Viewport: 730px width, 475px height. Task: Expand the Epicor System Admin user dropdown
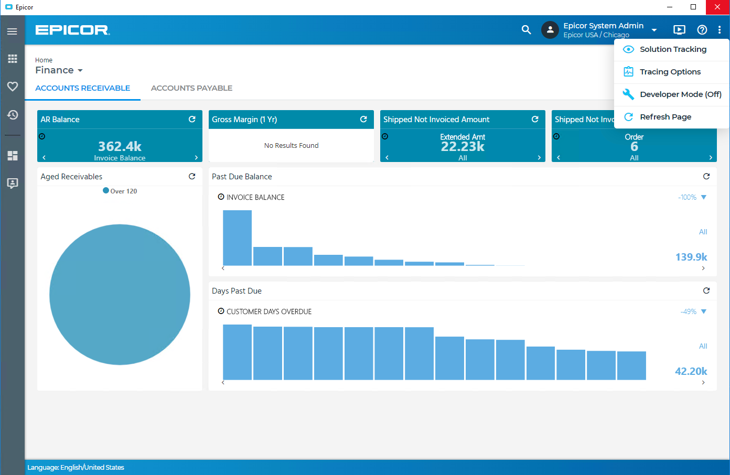[654, 30]
